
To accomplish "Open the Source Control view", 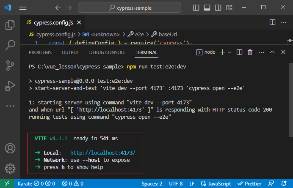I will [x=10, y=65].
